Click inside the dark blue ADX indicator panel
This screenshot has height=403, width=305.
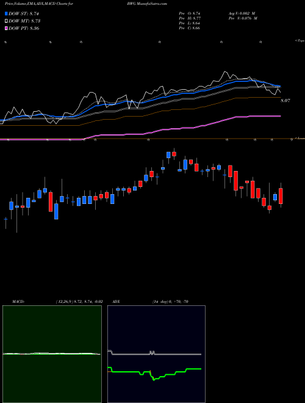click(x=156, y=354)
